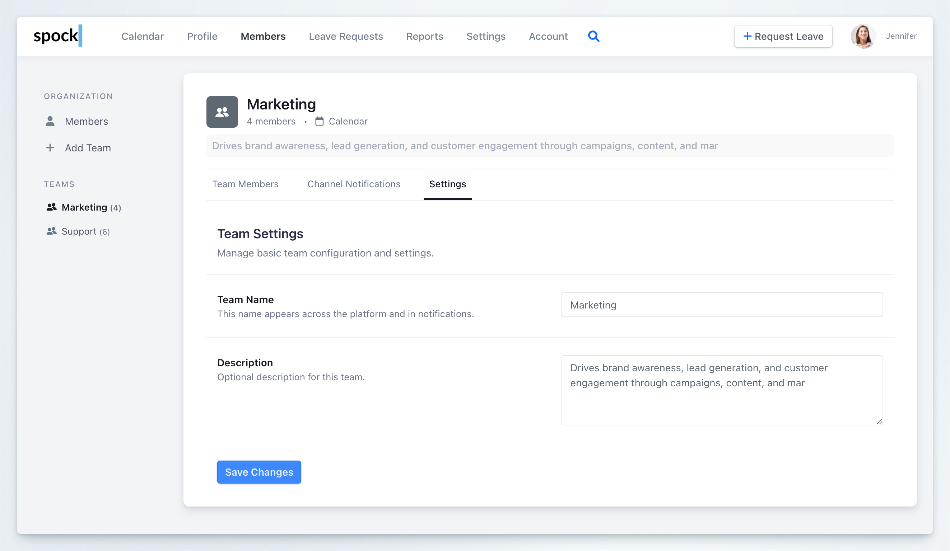Image resolution: width=950 pixels, height=551 pixels.
Task: Open the calendar icon next to member count
Action: [x=319, y=121]
